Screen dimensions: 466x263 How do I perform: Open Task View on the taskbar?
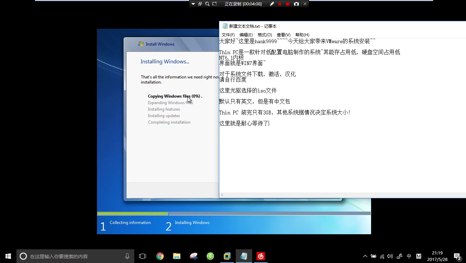tap(143, 256)
